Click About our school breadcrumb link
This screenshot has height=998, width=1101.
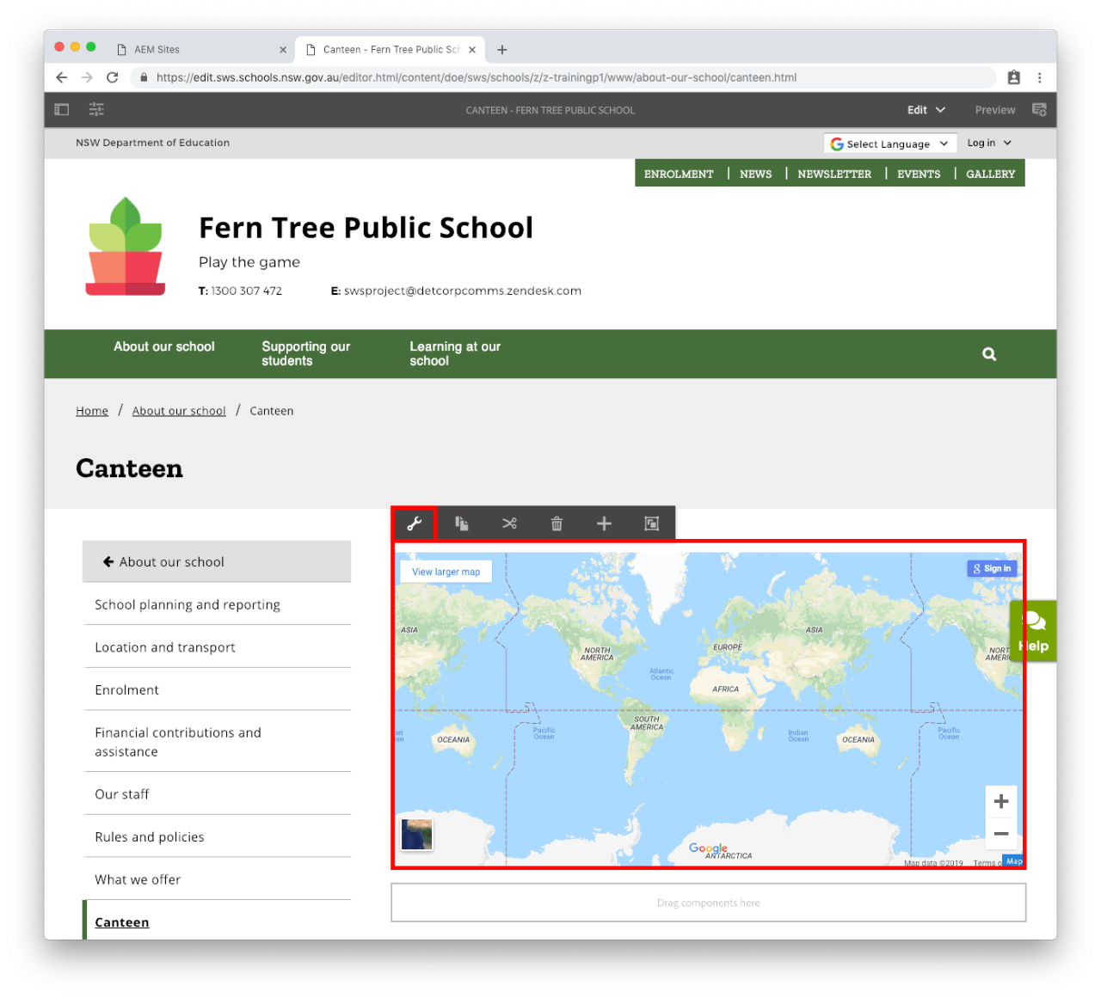(179, 411)
